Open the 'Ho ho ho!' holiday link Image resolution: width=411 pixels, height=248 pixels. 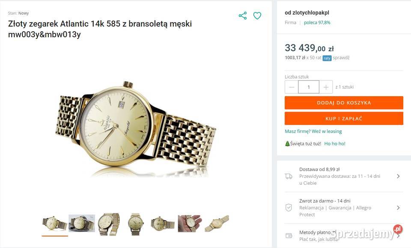point(335,144)
